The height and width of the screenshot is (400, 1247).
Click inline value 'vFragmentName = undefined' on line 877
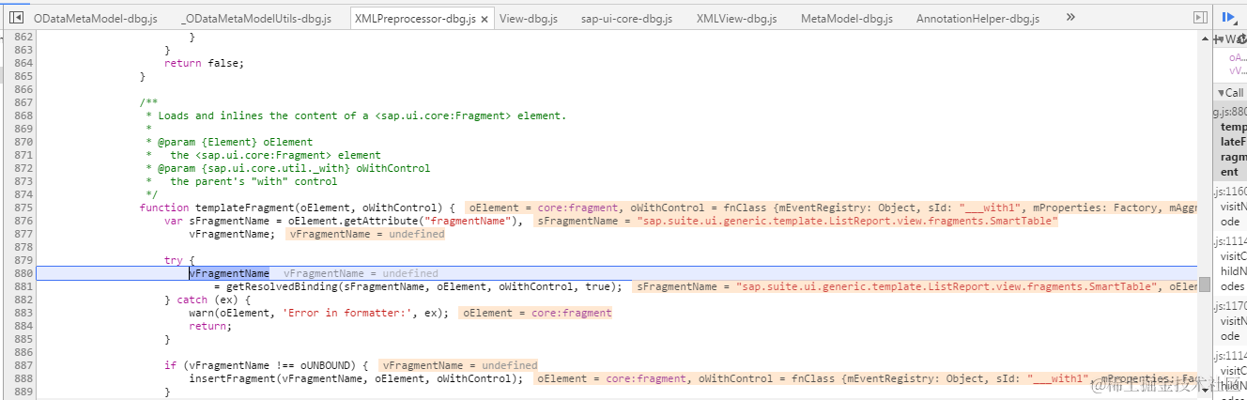[x=366, y=234]
